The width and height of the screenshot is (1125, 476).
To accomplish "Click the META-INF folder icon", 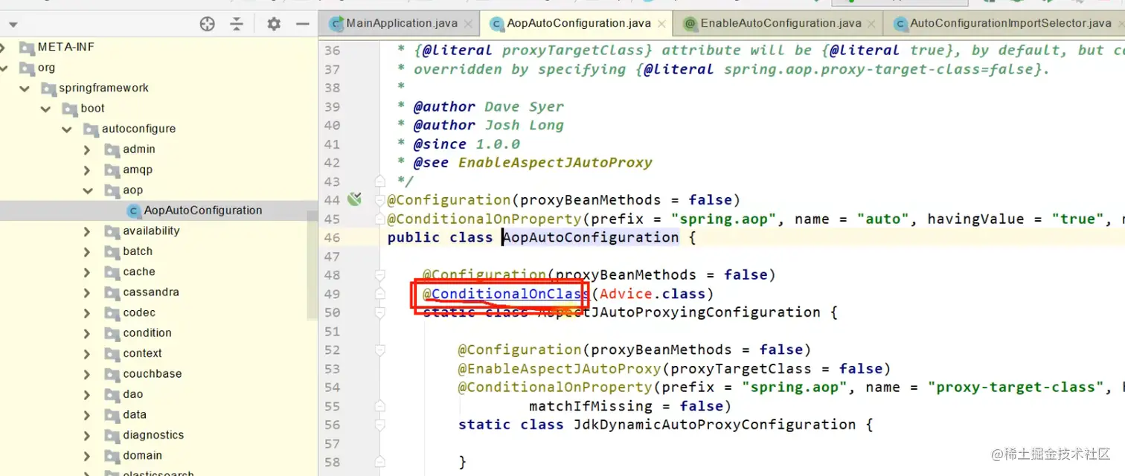I will (x=27, y=48).
